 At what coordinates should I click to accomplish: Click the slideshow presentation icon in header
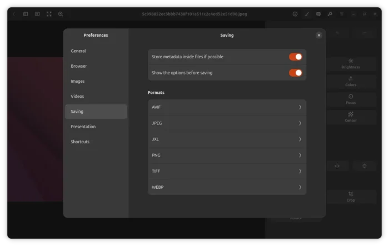pyautogui.click(x=37, y=14)
